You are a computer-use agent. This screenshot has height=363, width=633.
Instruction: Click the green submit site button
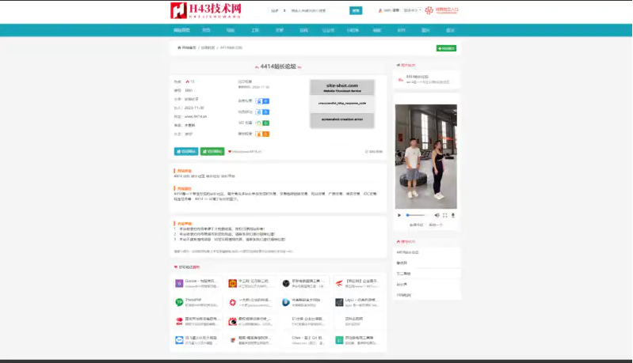click(446, 48)
